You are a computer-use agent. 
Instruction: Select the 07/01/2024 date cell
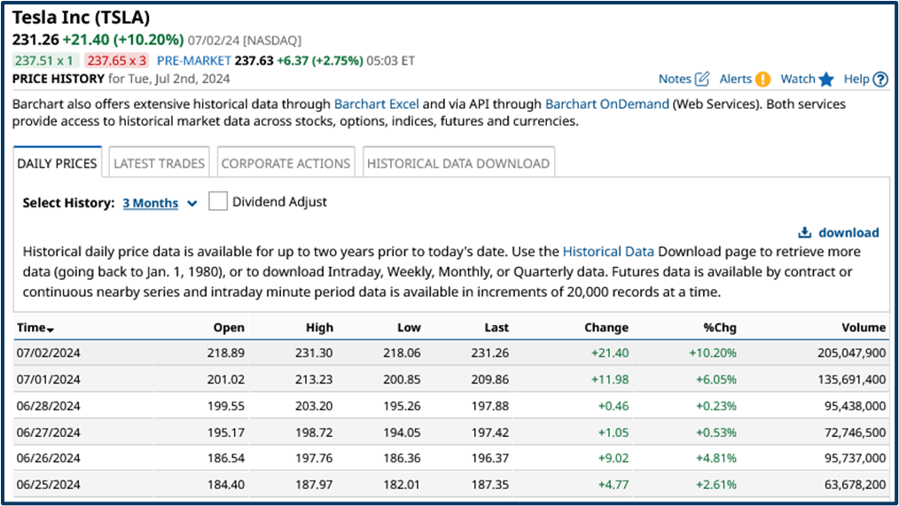pos(48,379)
